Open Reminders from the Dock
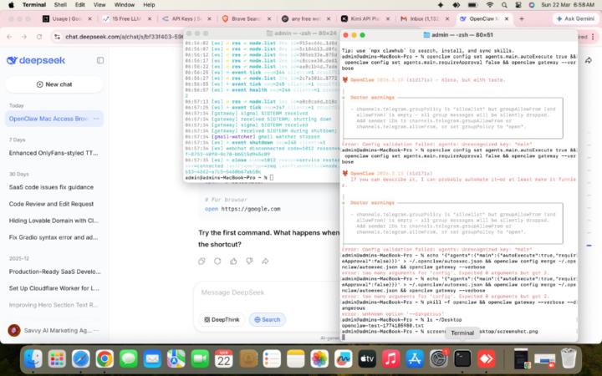The width and height of the screenshot is (602, 376). pyautogui.click(x=272, y=358)
